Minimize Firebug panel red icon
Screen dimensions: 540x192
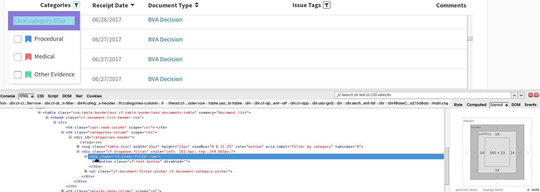(x=531, y=95)
